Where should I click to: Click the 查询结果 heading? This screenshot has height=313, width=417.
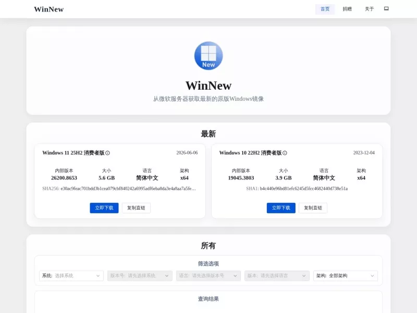pyautogui.click(x=208, y=299)
